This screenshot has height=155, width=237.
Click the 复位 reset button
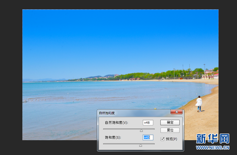tap(170, 130)
